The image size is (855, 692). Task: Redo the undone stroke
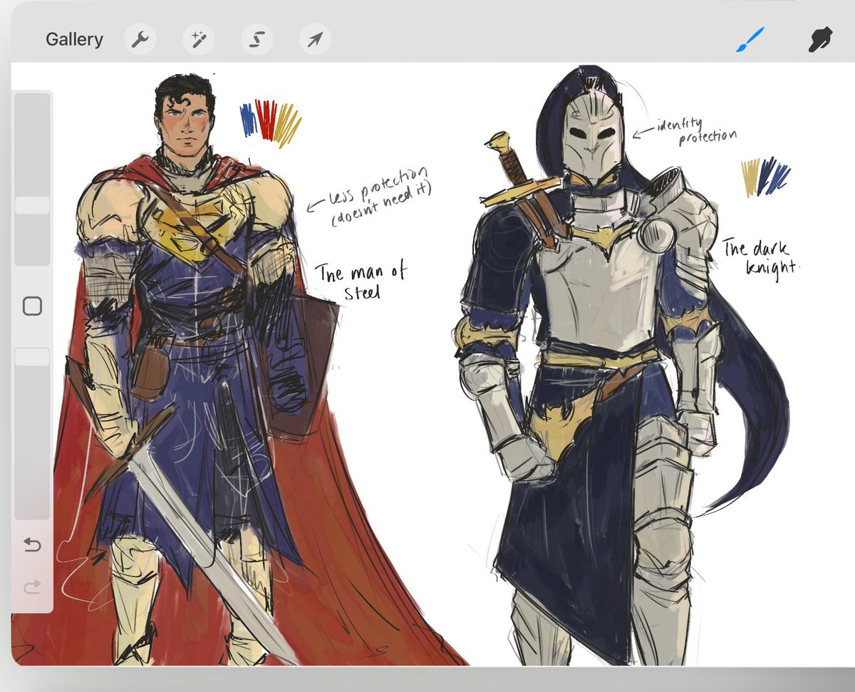pyautogui.click(x=32, y=588)
